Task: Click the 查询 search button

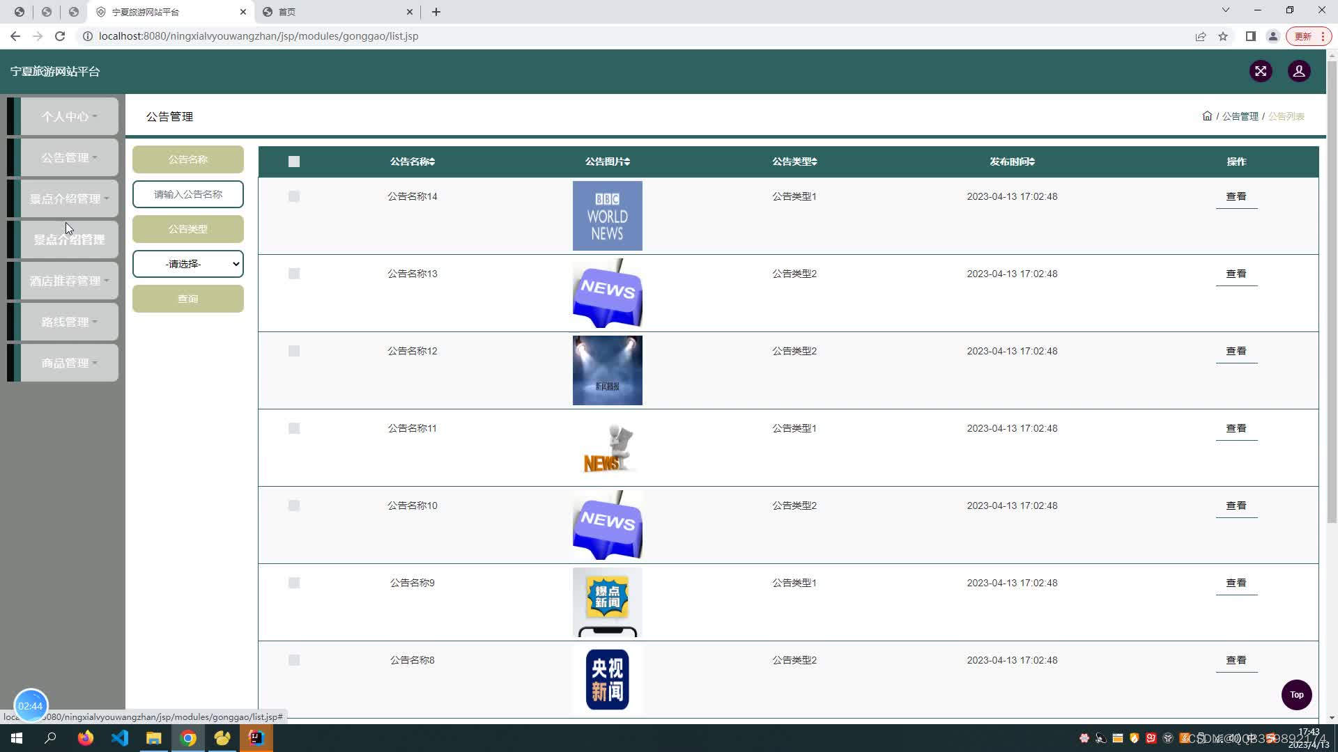Action: 188,299
